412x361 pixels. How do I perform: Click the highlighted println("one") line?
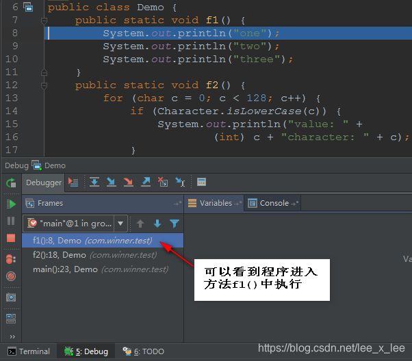coord(228,33)
